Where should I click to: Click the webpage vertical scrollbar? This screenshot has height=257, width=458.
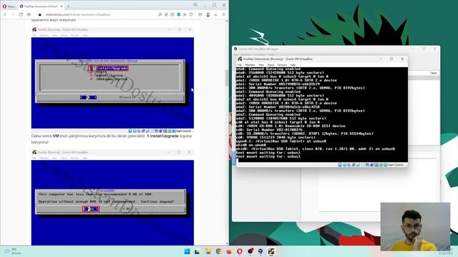click(x=227, y=132)
